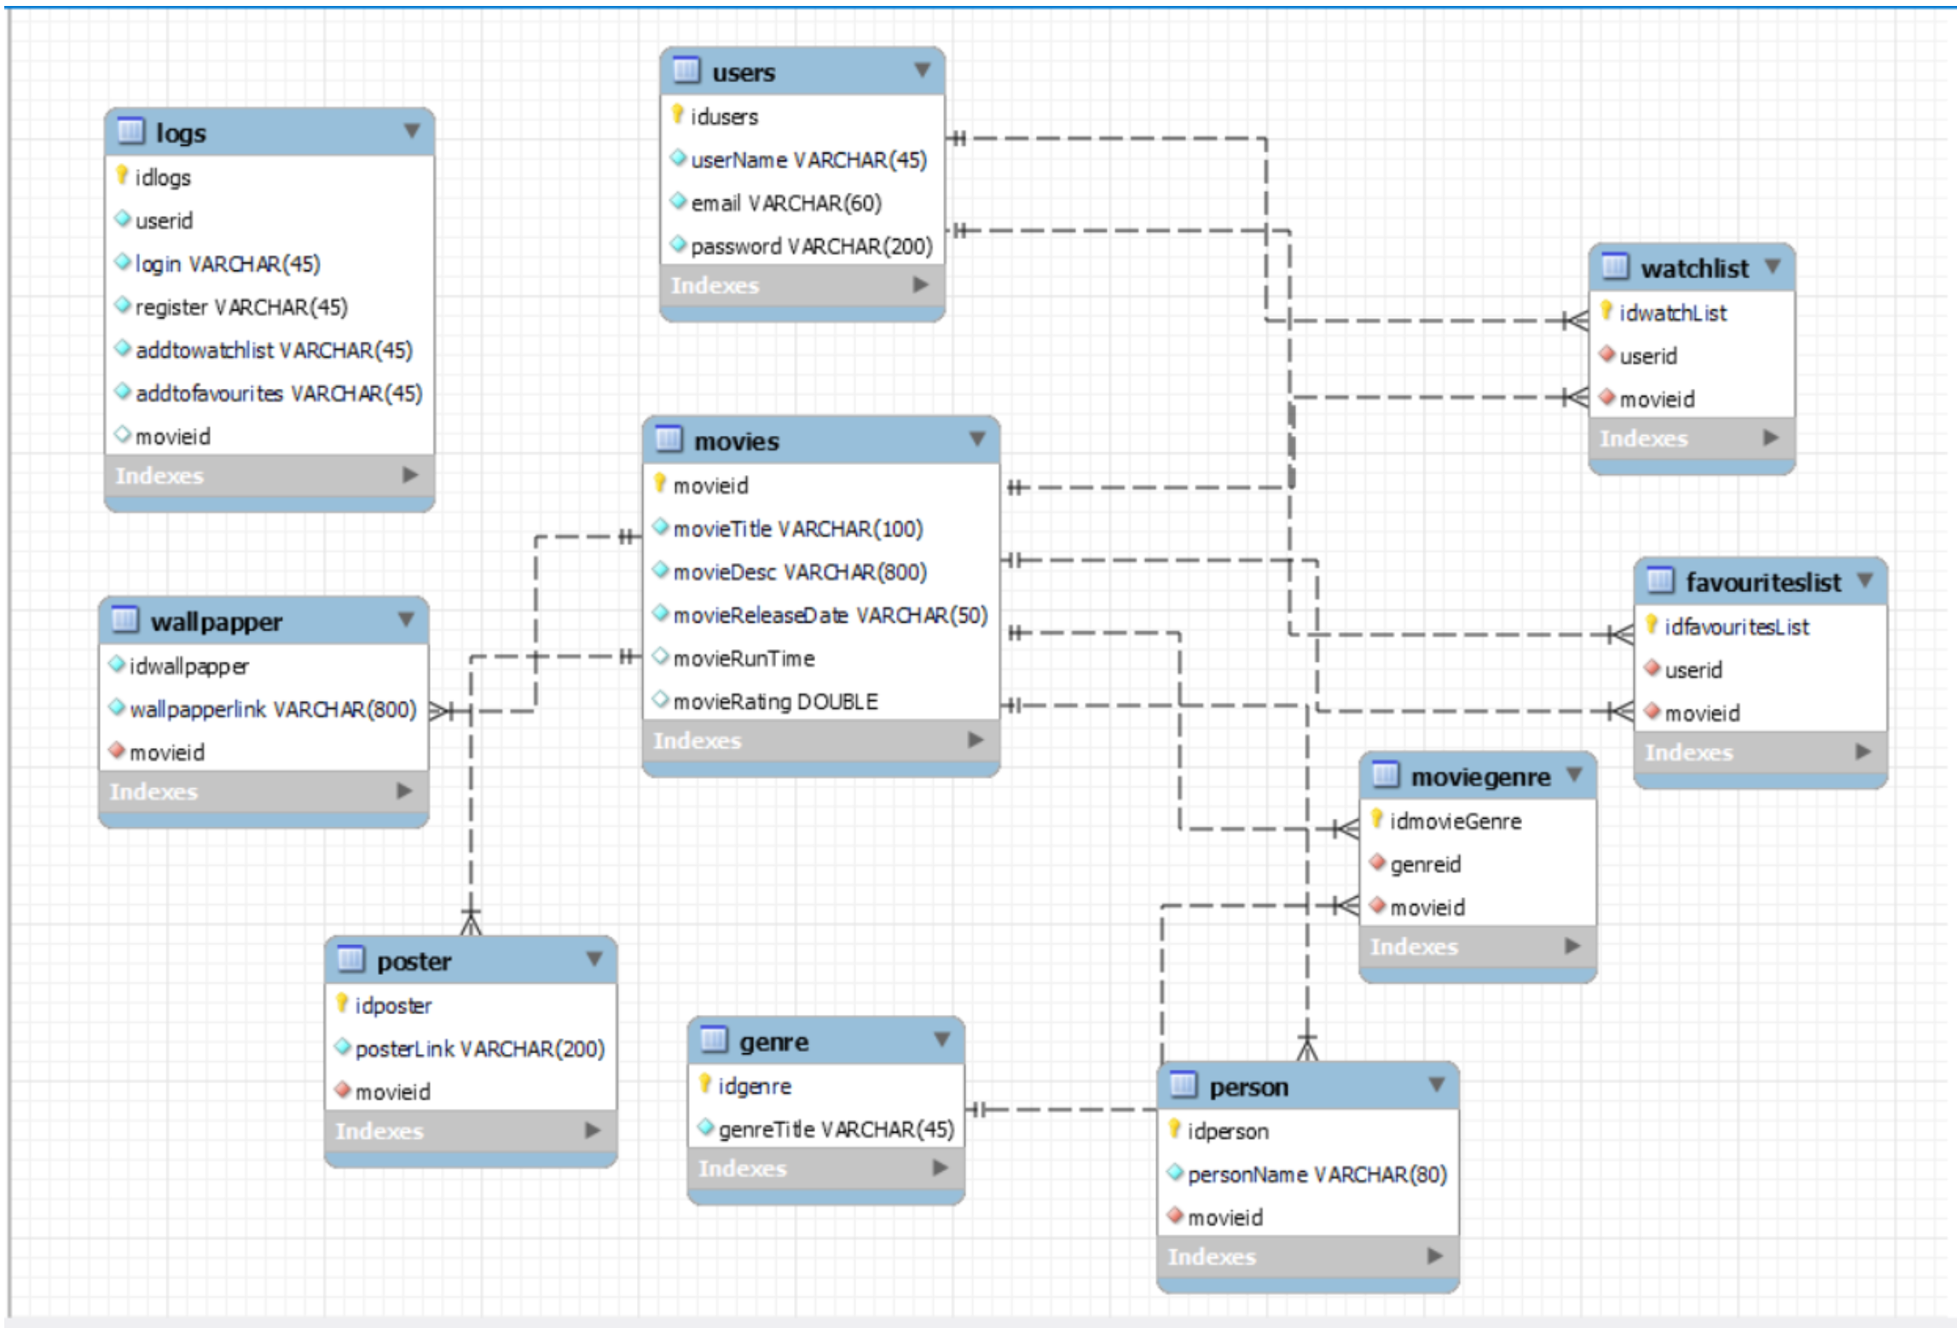The height and width of the screenshot is (1328, 1957).
Task: Expand Indexes section of logs table
Action: click(x=410, y=474)
